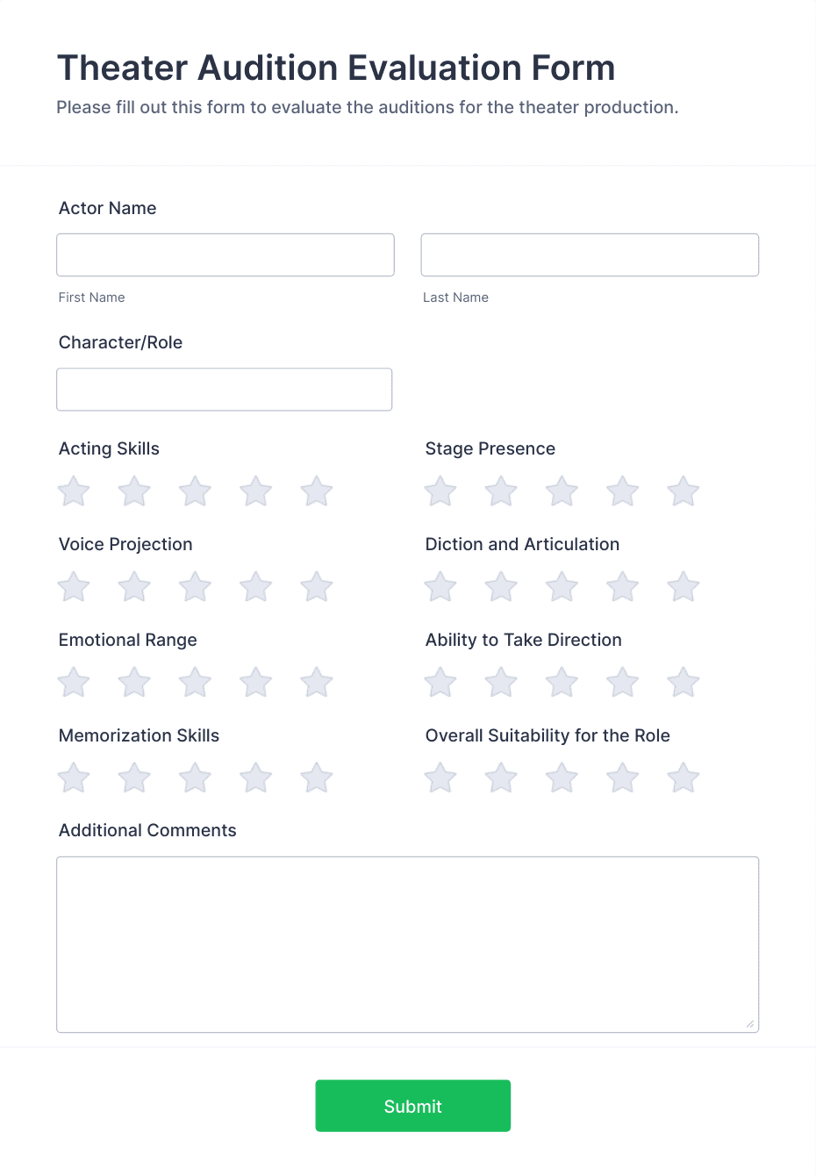The width and height of the screenshot is (816, 1175).
Task: Click into the First Name field
Action: [225, 254]
